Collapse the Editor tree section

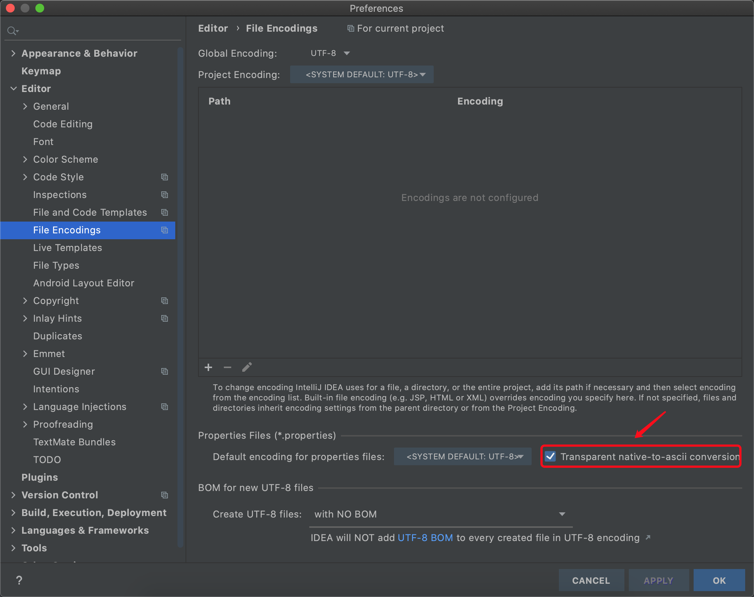(14, 89)
